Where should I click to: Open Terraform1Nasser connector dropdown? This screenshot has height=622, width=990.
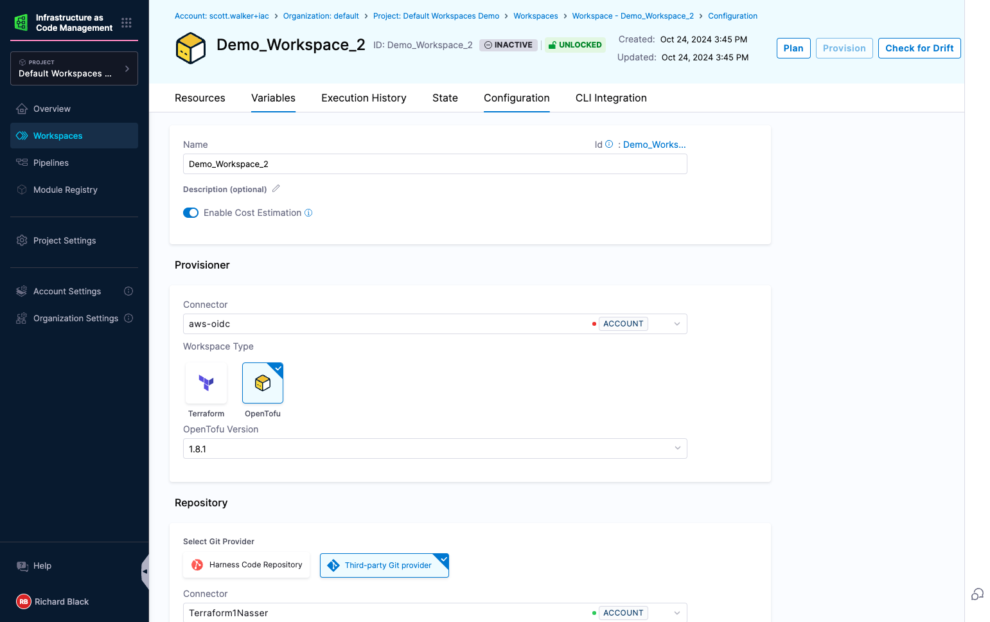point(435,612)
